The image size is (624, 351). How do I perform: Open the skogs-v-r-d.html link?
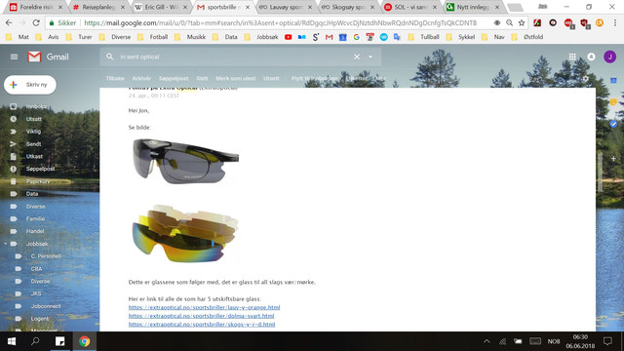202,325
